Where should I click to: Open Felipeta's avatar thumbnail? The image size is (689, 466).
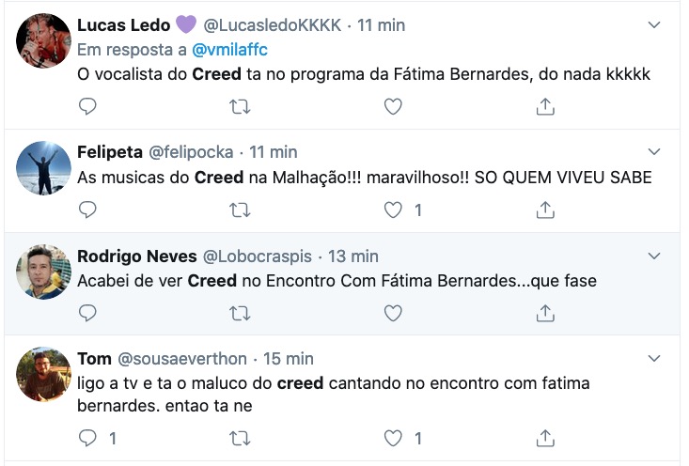(43, 168)
